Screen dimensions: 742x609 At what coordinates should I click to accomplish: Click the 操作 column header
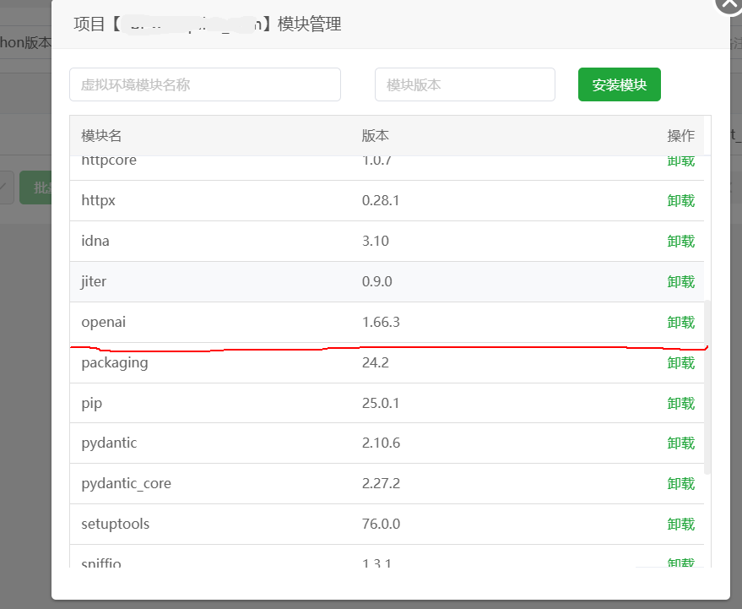(681, 136)
